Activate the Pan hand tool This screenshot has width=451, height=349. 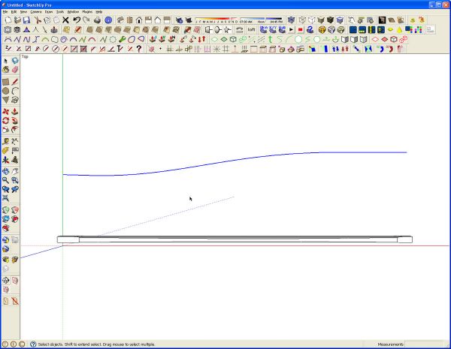[x=15, y=171]
